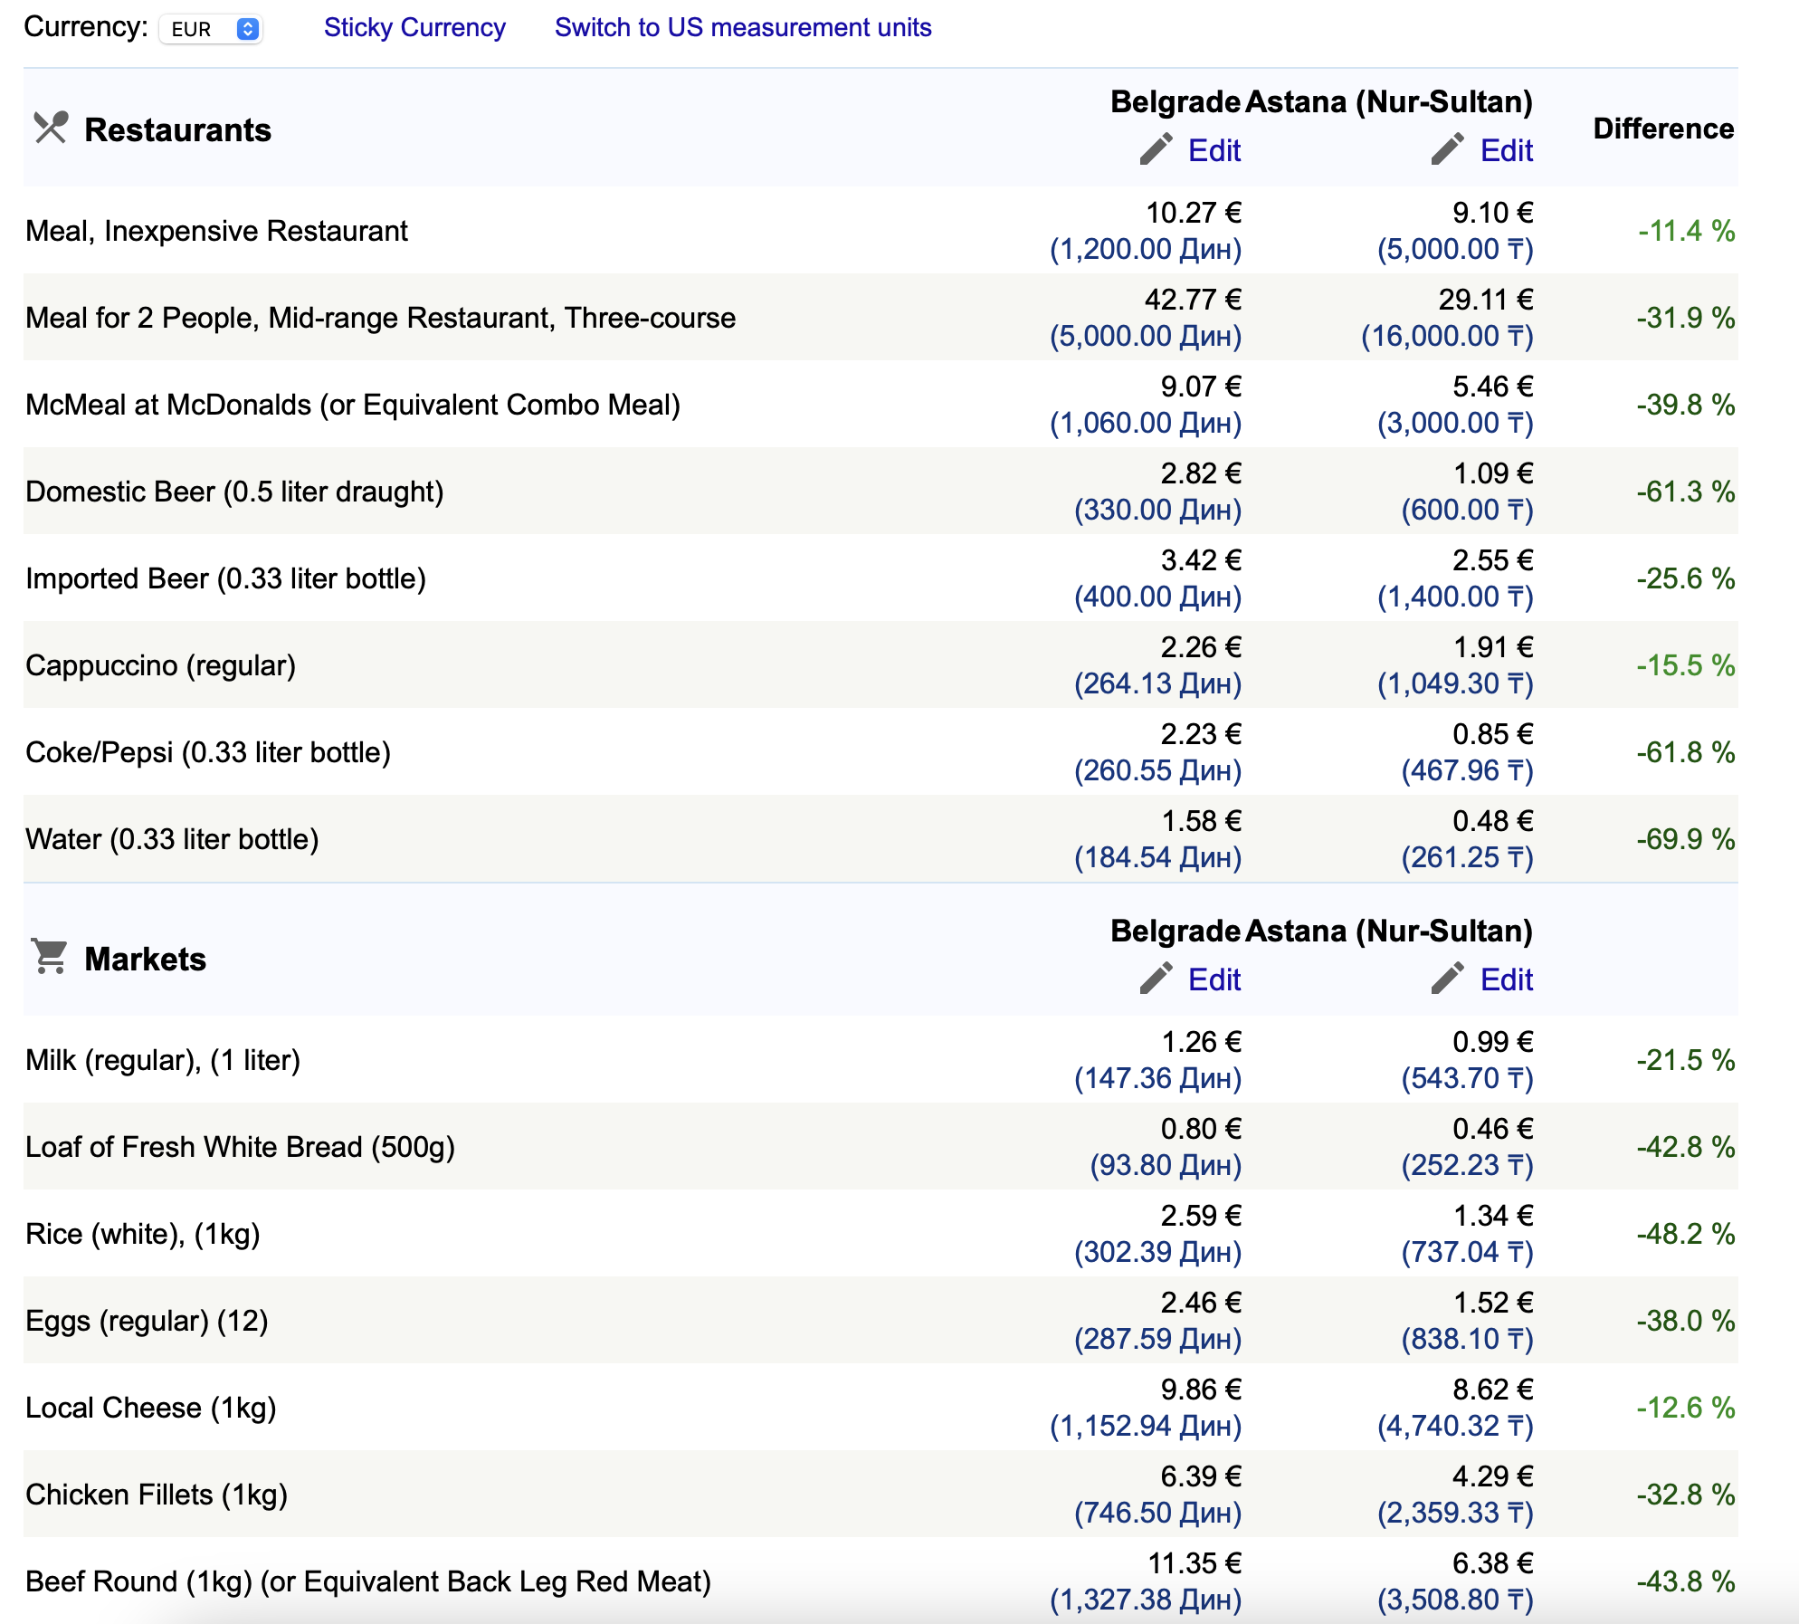Click Belgrade price 42.77 € for mid-range meal

[x=1193, y=300]
